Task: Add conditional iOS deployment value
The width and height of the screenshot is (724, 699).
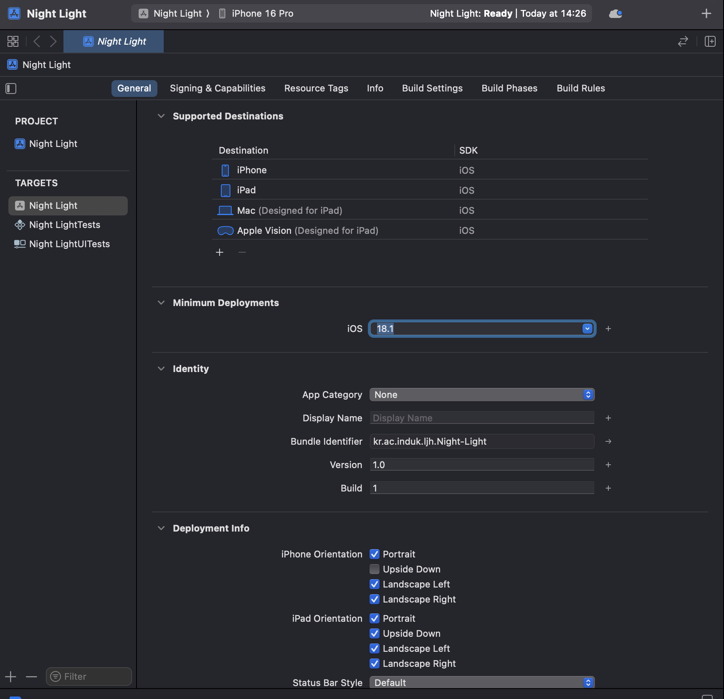Action: click(x=608, y=329)
